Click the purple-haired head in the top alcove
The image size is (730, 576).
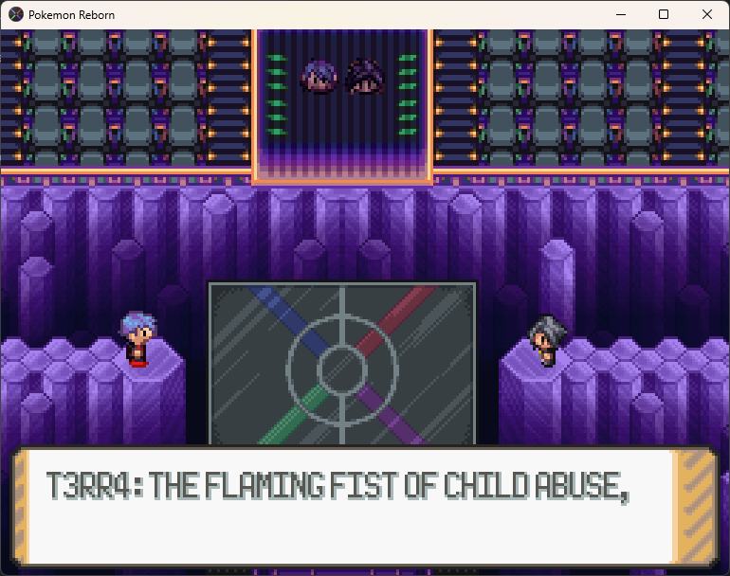(x=319, y=77)
